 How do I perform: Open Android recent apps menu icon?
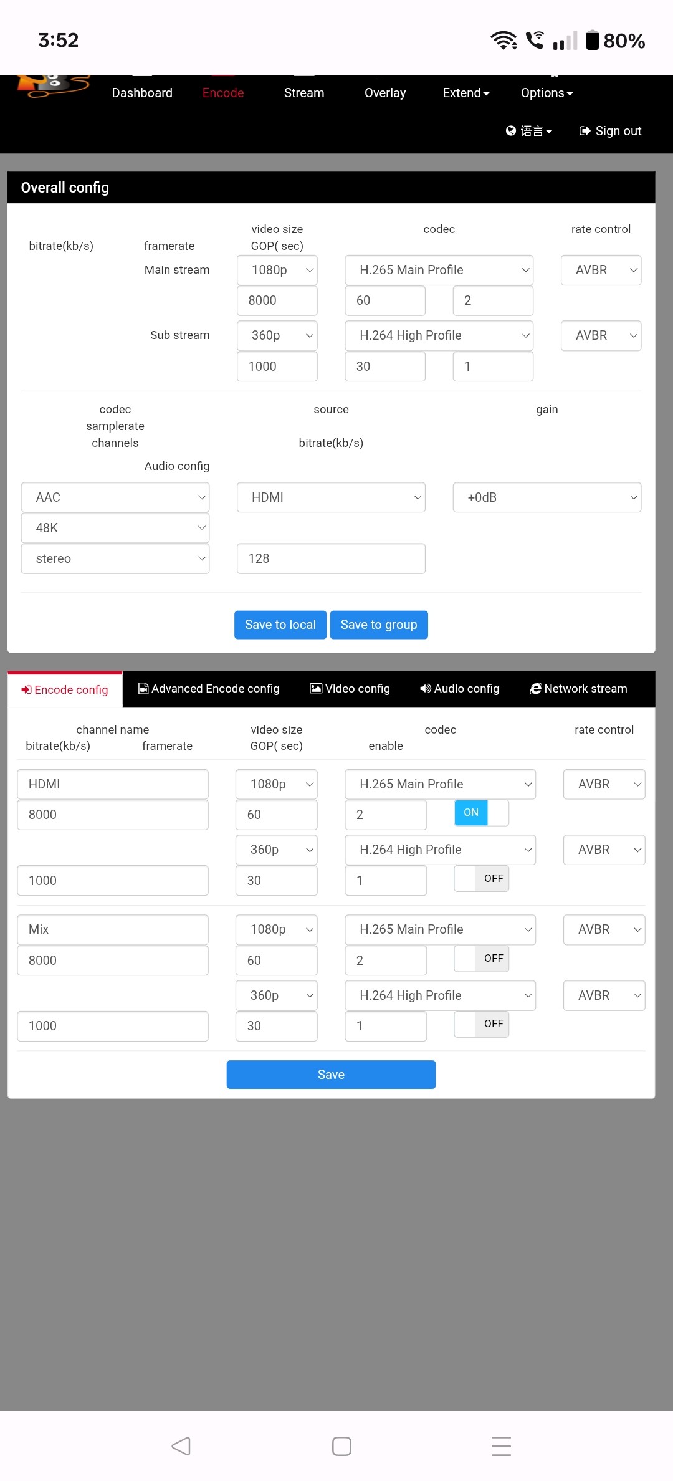501,1446
